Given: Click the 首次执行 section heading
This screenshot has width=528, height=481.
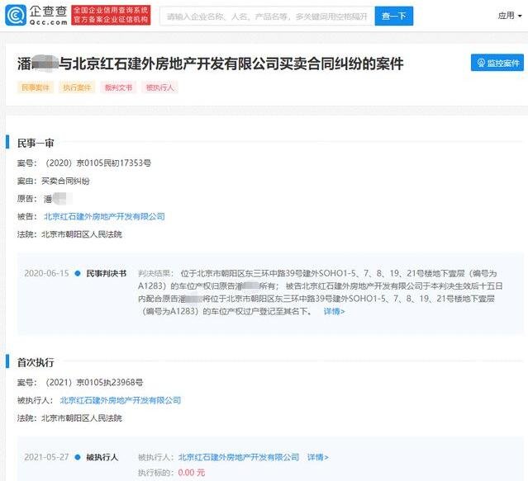Looking at the screenshot, I should 36,363.
